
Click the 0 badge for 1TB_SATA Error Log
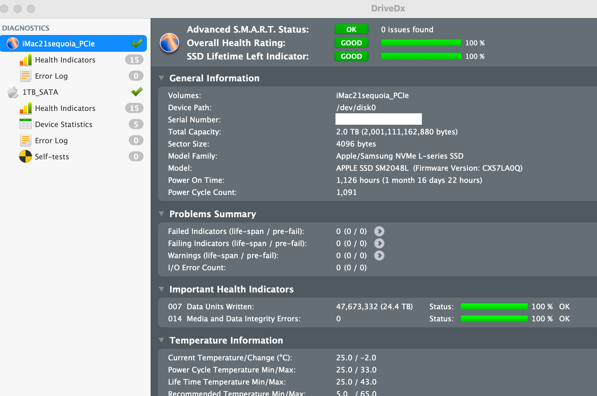pyautogui.click(x=136, y=141)
